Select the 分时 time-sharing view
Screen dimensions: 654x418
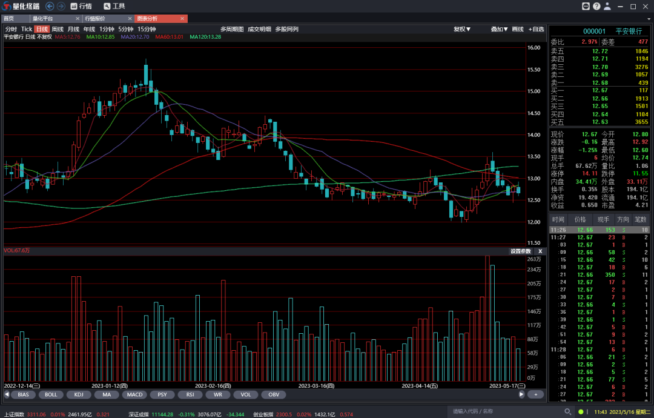11,29
